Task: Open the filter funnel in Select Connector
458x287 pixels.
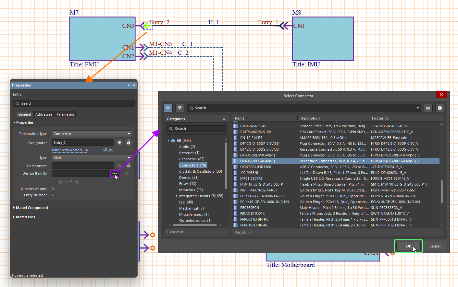Action: [x=179, y=108]
